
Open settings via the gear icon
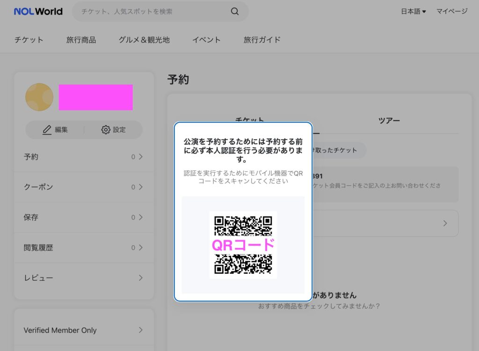pyautogui.click(x=106, y=130)
